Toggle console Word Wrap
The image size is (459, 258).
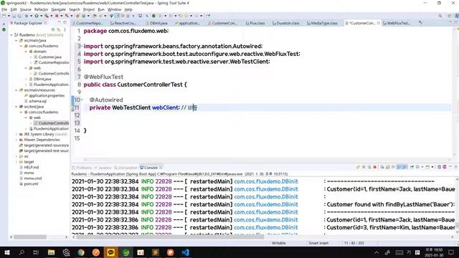click(x=393, y=167)
